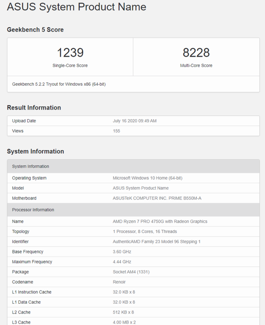
Task: Click the L1 Instruction Cache row
Action: [32, 292]
